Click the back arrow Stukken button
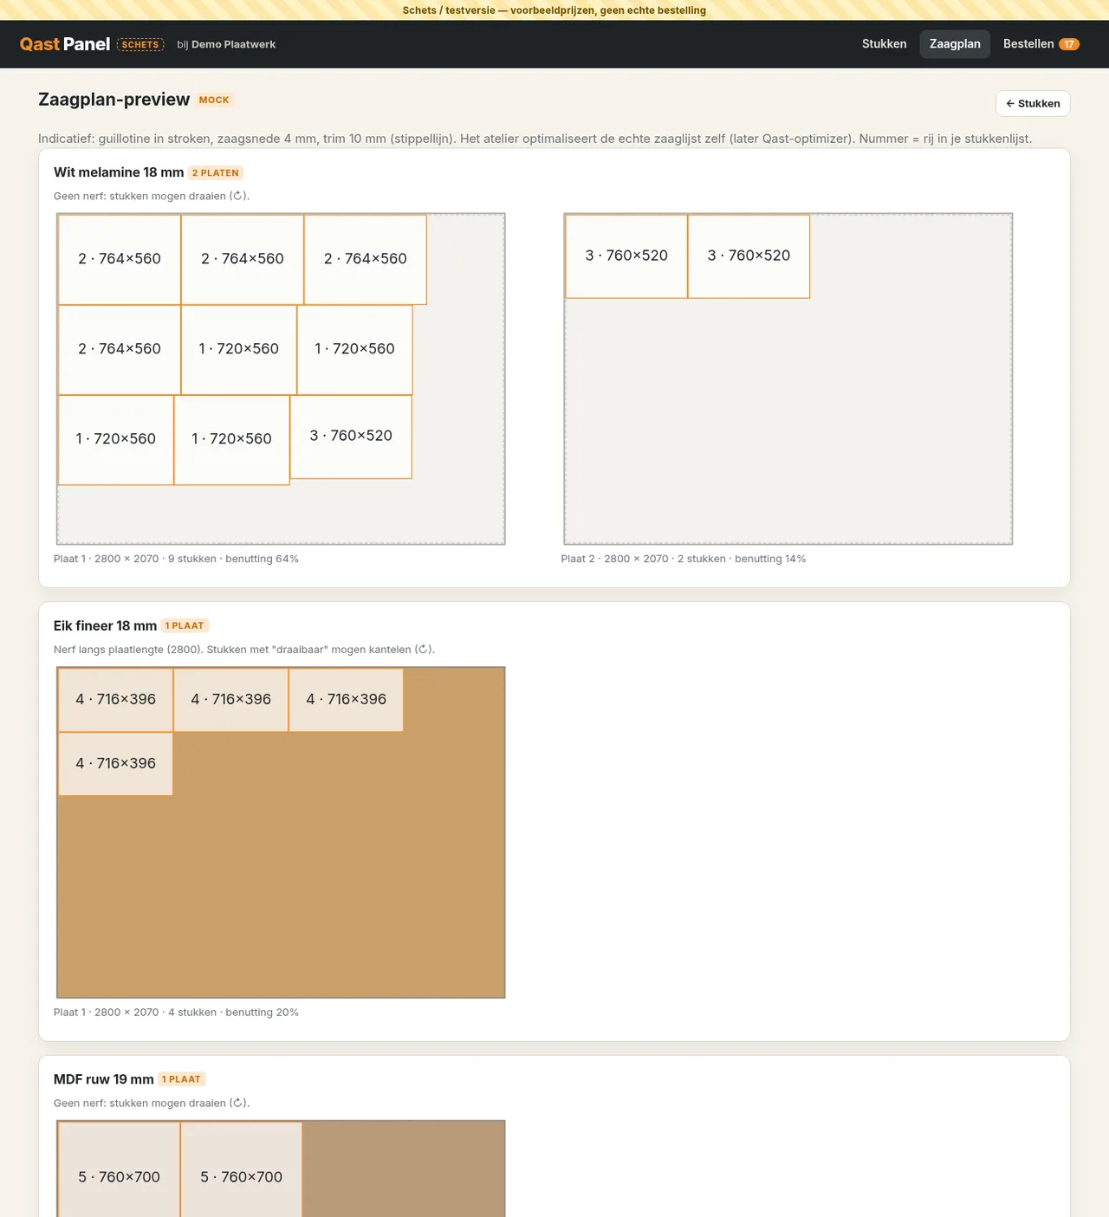Viewport: 1109px width, 1217px height. tap(1033, 103)
